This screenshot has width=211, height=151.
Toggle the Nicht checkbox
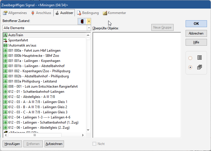(x=95, y=144)
